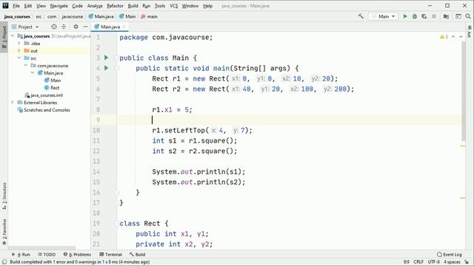474x266 pixels.
Task: Place cursor on r1.x1 = 5 line
Action: click(172, 109)
